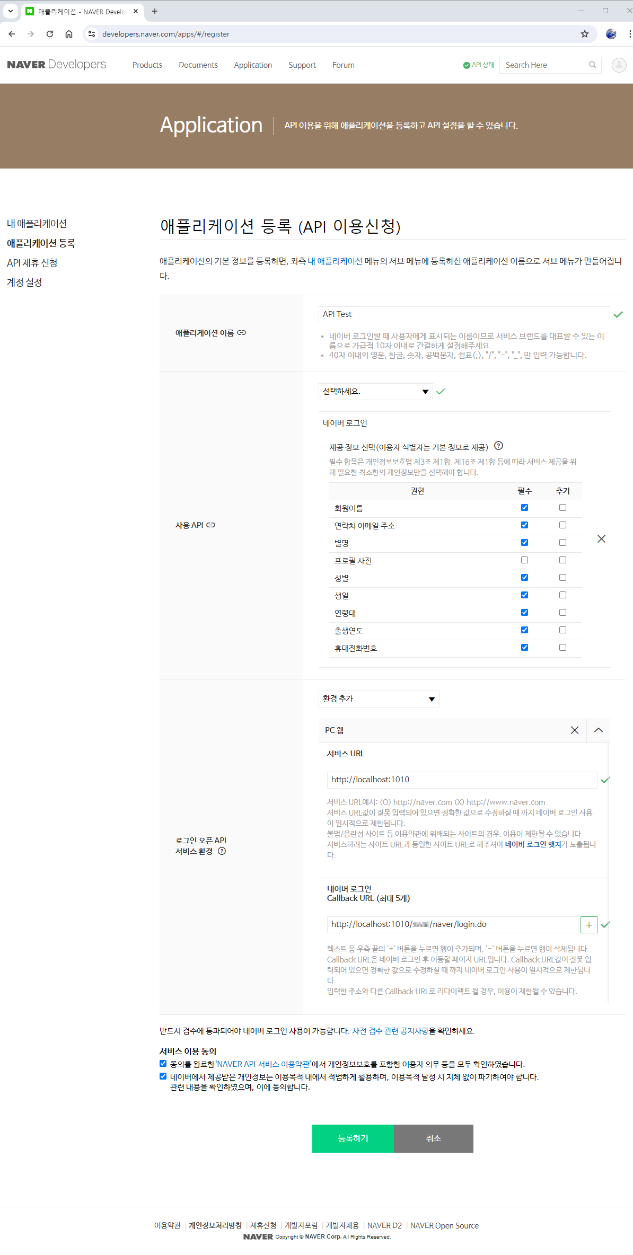Uncheck 필수 for 생일
The height and width of the screenshot is (1255, 633).
click(x=525, y=595)
